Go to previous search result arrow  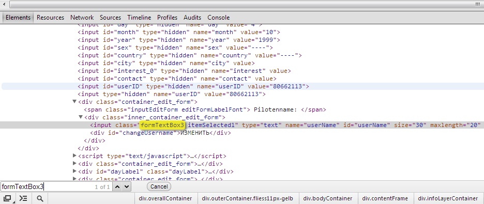pyautogui.click(x=117, y=186)
